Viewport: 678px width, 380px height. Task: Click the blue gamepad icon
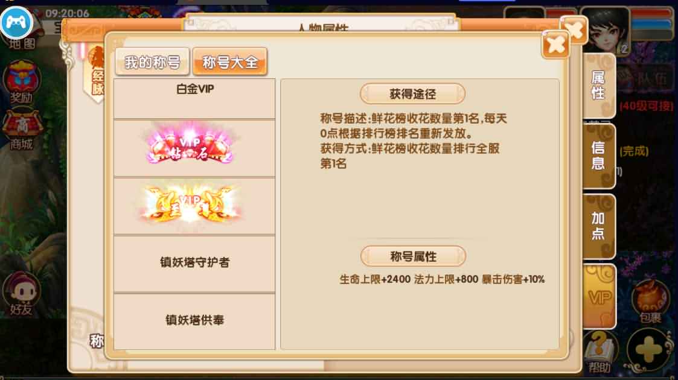16,22
